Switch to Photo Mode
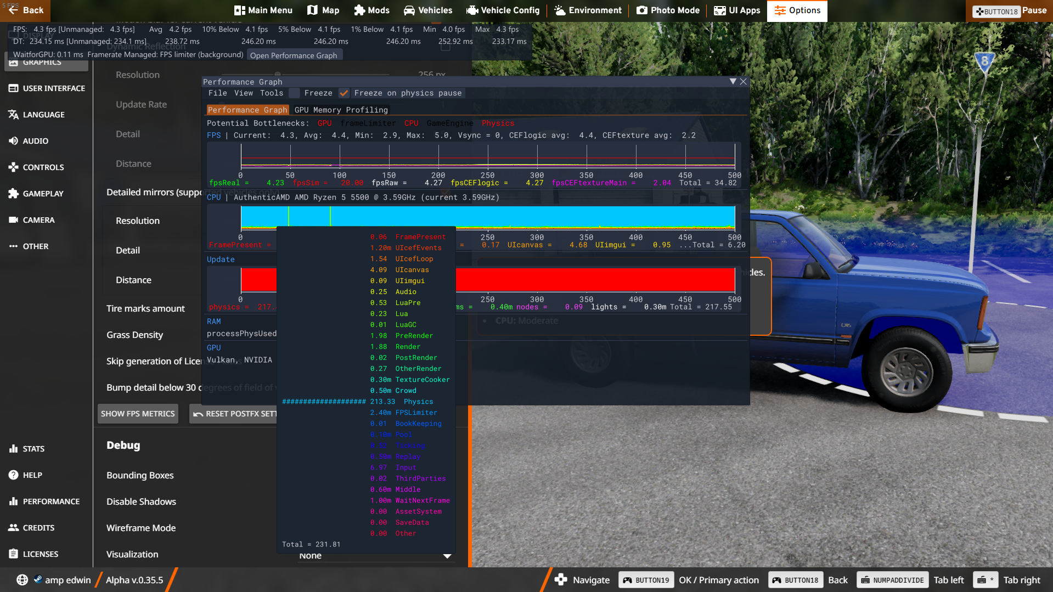 pyautogui.click(x=668, y=10)
